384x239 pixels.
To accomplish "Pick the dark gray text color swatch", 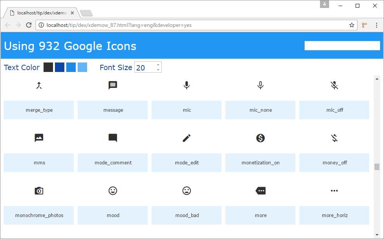I will click(48, 67).
